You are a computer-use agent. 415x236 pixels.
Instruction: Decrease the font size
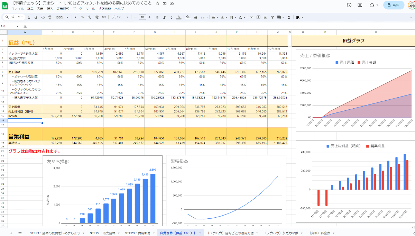135,17
